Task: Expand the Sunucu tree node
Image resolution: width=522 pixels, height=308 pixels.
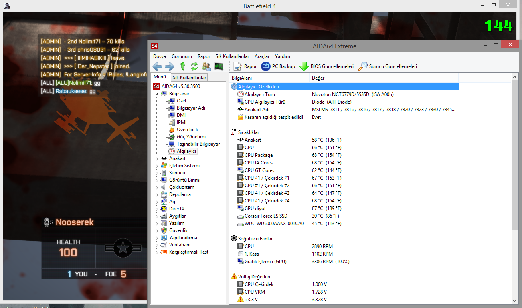Action: coord(157,173)
